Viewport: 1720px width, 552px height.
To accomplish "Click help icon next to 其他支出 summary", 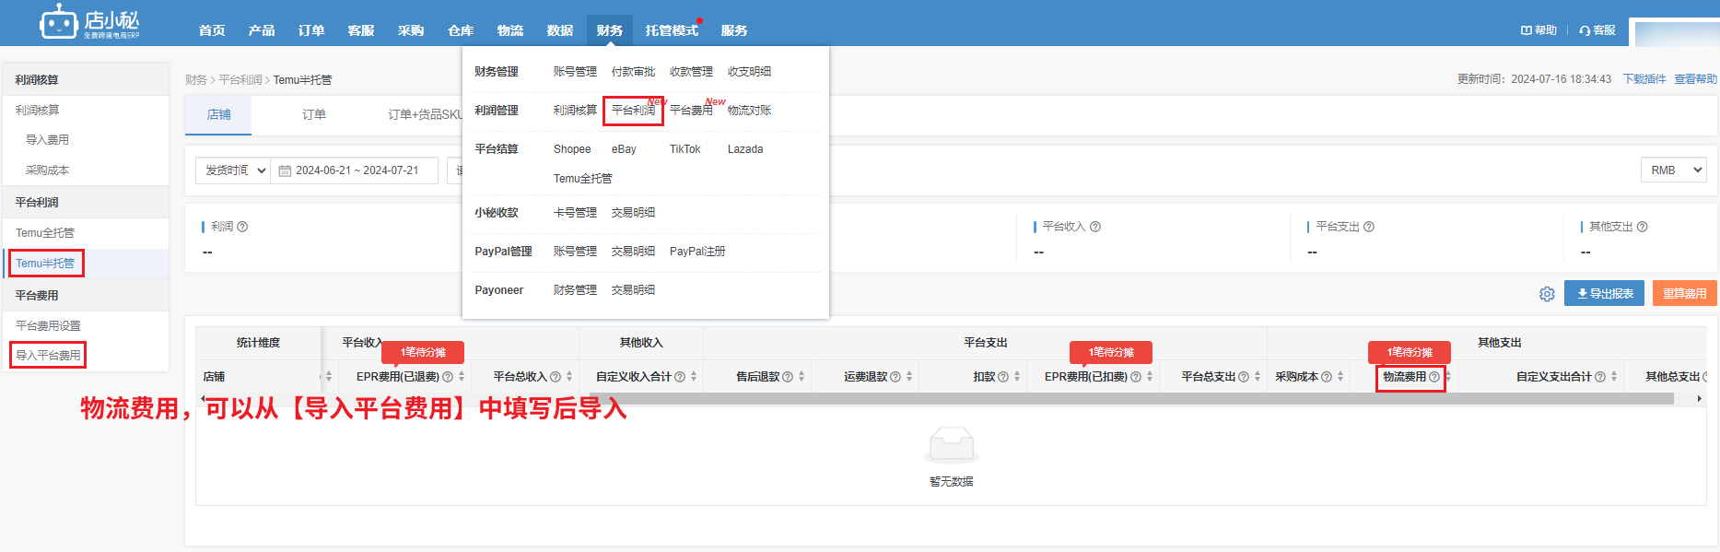I will [1642, 227].
